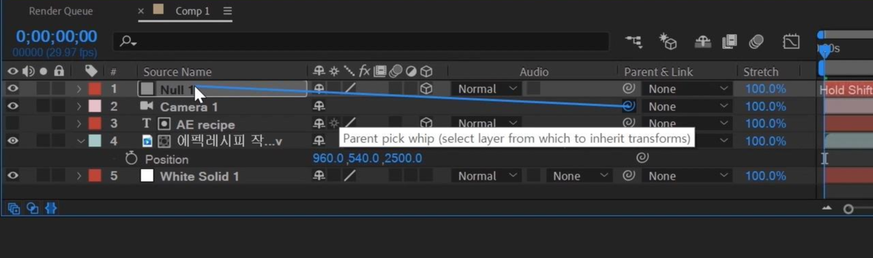Enable the Motion Blur icon in timeline header
Image resolution: width=873 pixels, height=258 pixels.
pos(756,42)
